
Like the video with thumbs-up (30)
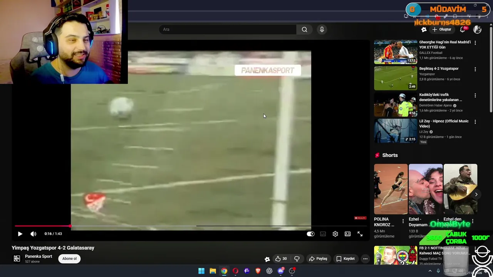tap(281, 259)
